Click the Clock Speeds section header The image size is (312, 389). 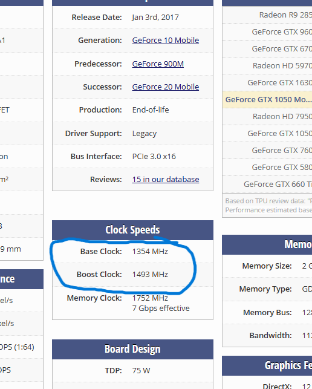[x=132, y=230]
